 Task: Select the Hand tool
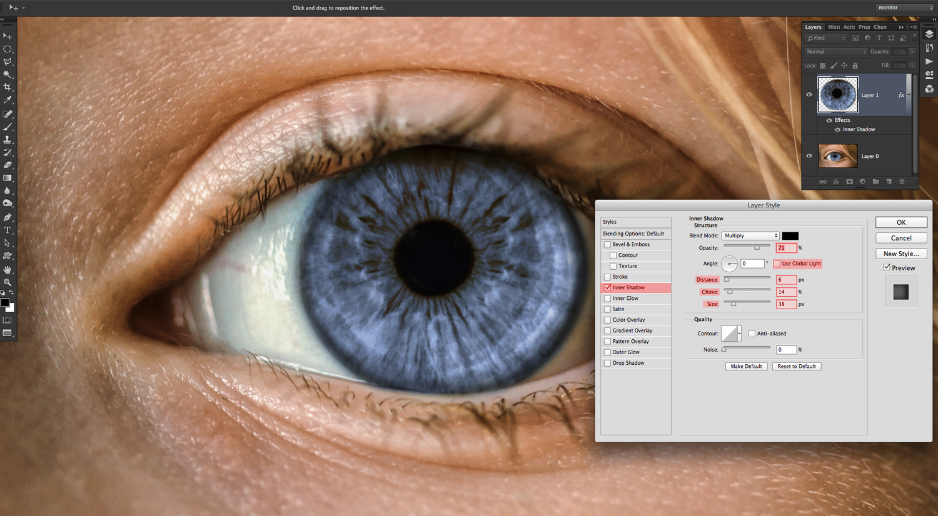click(8, 269)
